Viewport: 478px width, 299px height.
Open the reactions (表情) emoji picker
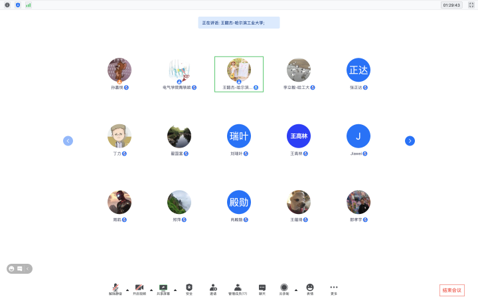coord(310,288)
